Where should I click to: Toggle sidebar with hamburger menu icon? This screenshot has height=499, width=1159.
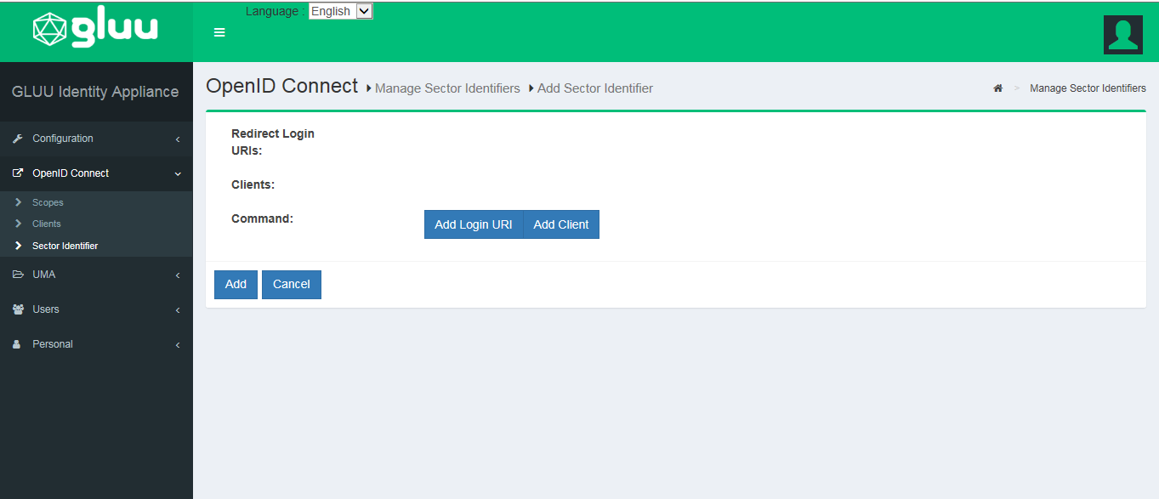[x=219, y=32]
